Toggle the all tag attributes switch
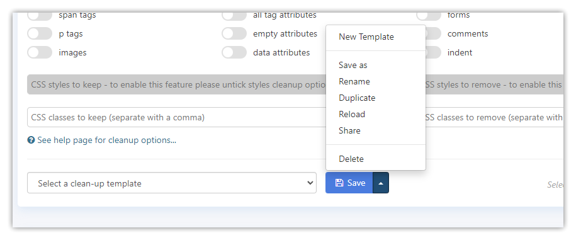 (x=234, y=16)
